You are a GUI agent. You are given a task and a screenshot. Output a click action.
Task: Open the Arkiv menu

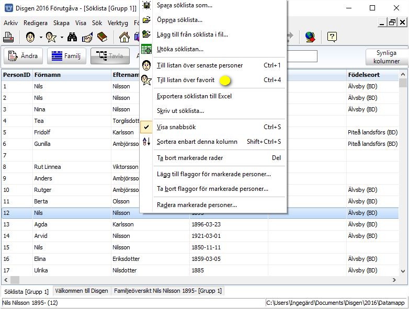pos(10,23)
